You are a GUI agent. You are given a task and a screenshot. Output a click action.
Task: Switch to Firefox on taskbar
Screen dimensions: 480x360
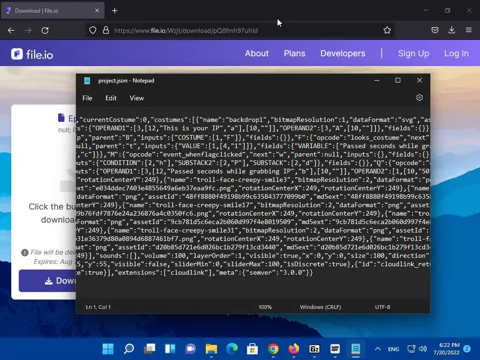[x=293, y=349]
